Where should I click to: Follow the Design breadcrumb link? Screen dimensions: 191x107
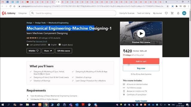[x=29, y=23]
